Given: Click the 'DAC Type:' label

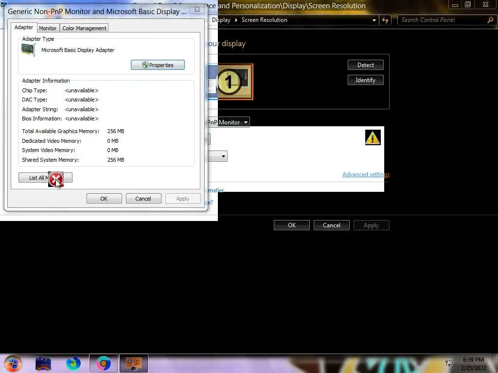Looking at the screenshot, I should point(35,100).
